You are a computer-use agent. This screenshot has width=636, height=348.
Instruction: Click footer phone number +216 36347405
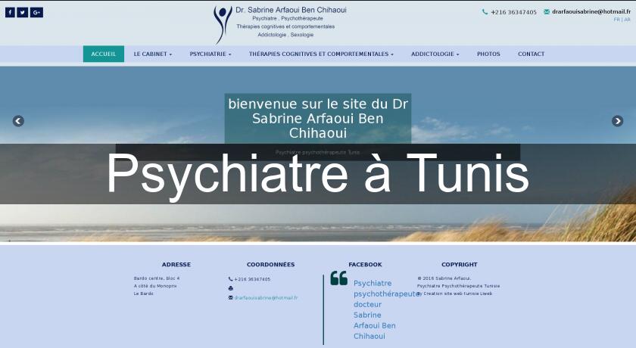point(252,279)
